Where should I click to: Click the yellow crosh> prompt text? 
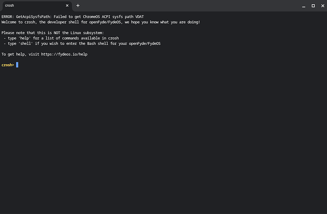pyautogui.click(x=8, y=65)
